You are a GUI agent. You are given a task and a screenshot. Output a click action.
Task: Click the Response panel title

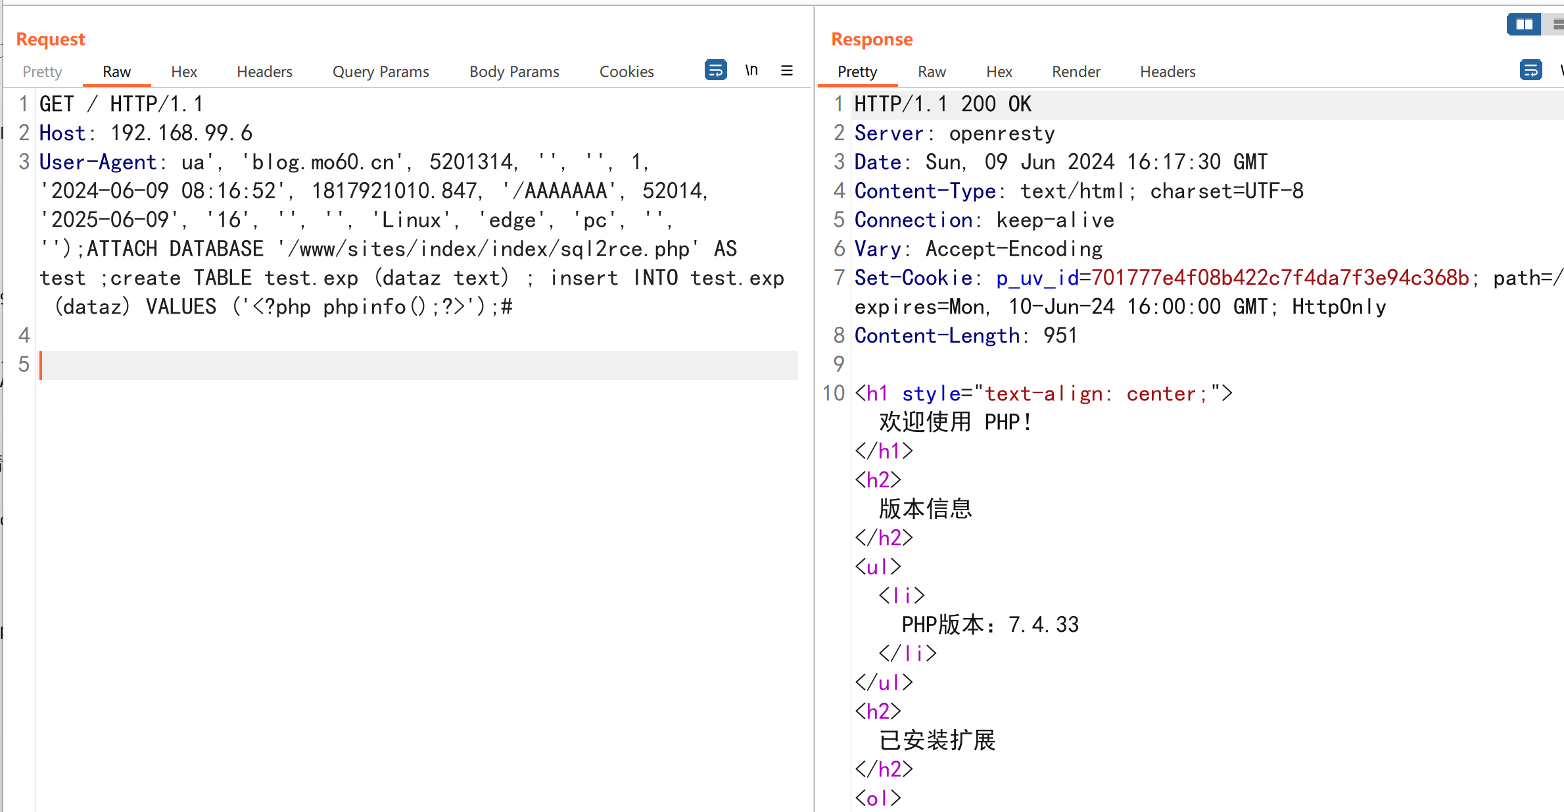(x=872, y=39)
